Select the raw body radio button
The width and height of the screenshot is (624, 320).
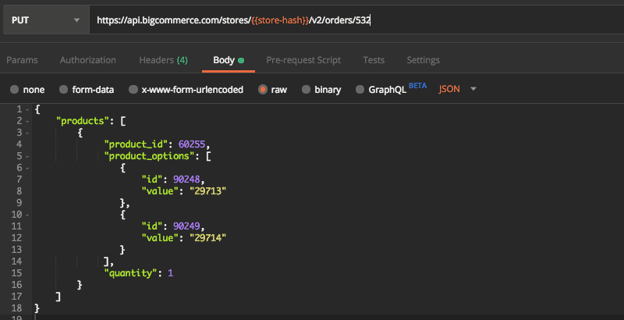(x=262, y=90)
